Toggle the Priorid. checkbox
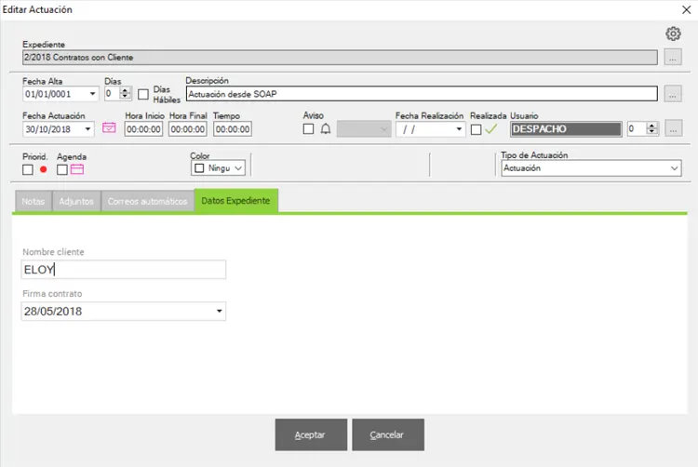 coord(28,169)
